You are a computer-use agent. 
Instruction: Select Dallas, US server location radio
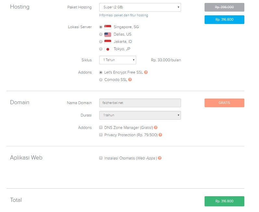101,34
